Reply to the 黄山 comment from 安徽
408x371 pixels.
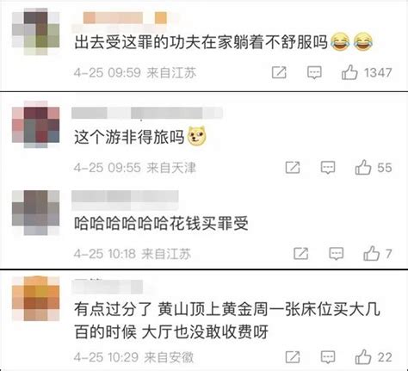coord(328,357)
